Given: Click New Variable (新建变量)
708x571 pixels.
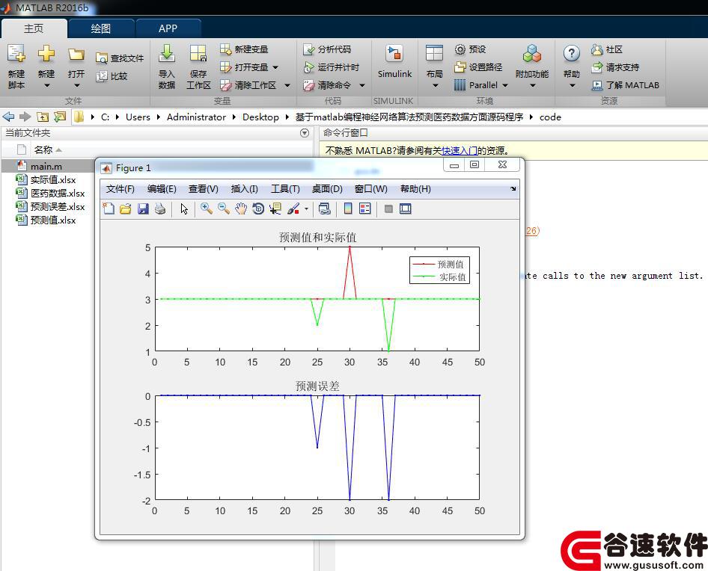Looking at the screenshot, I should 244,49.
